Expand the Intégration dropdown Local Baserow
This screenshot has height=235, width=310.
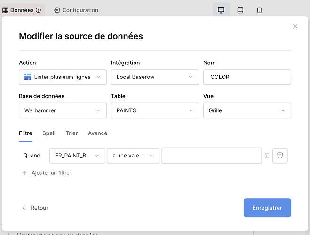[x=155, y=77]
